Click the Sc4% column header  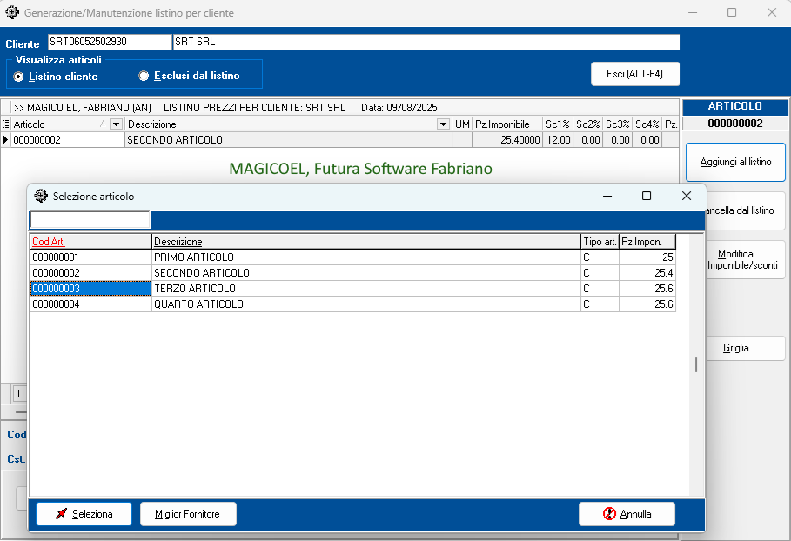(647, 124)
